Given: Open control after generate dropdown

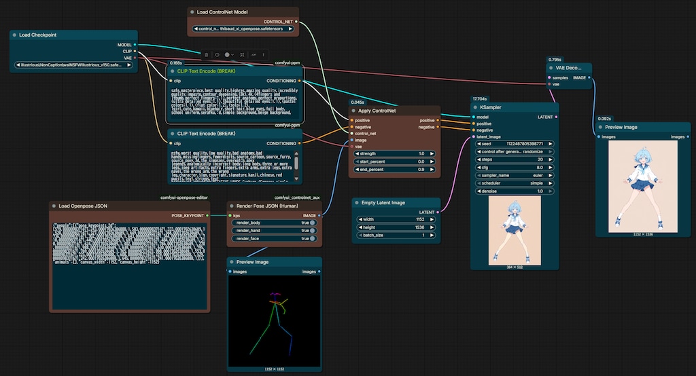Looking at the screenshot, I should click(x=515, y=151).
